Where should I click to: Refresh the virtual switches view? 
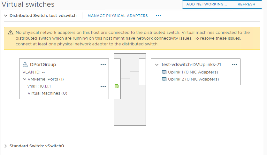point(246,4)
